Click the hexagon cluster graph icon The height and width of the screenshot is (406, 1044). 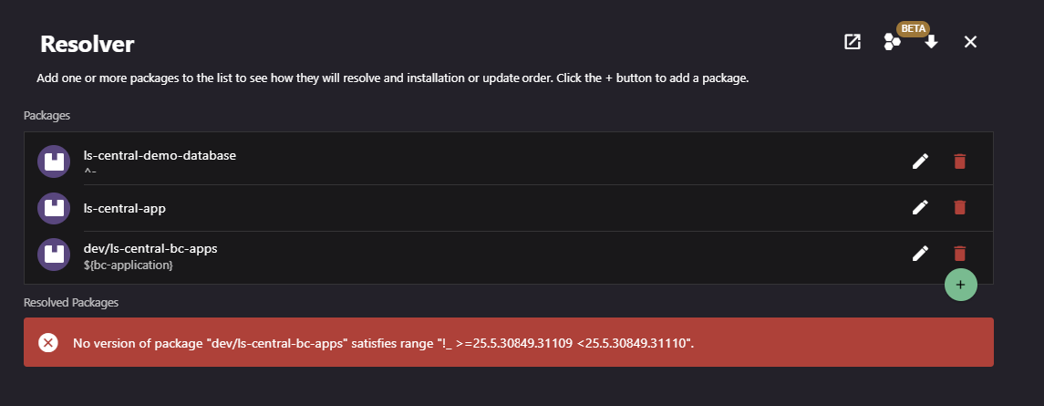pos(893,42)
